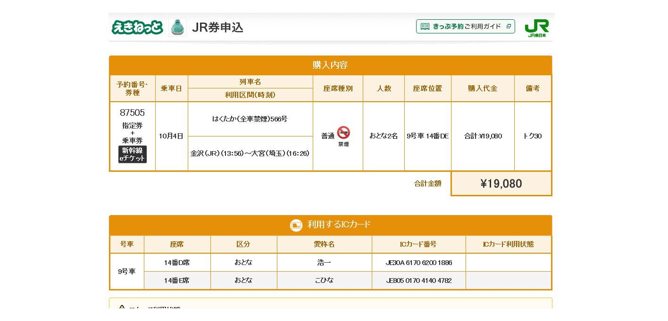The height and width of the screenshot is (321, 668).
Task: Click the nickname 浩一
Action: pos(324,263)
